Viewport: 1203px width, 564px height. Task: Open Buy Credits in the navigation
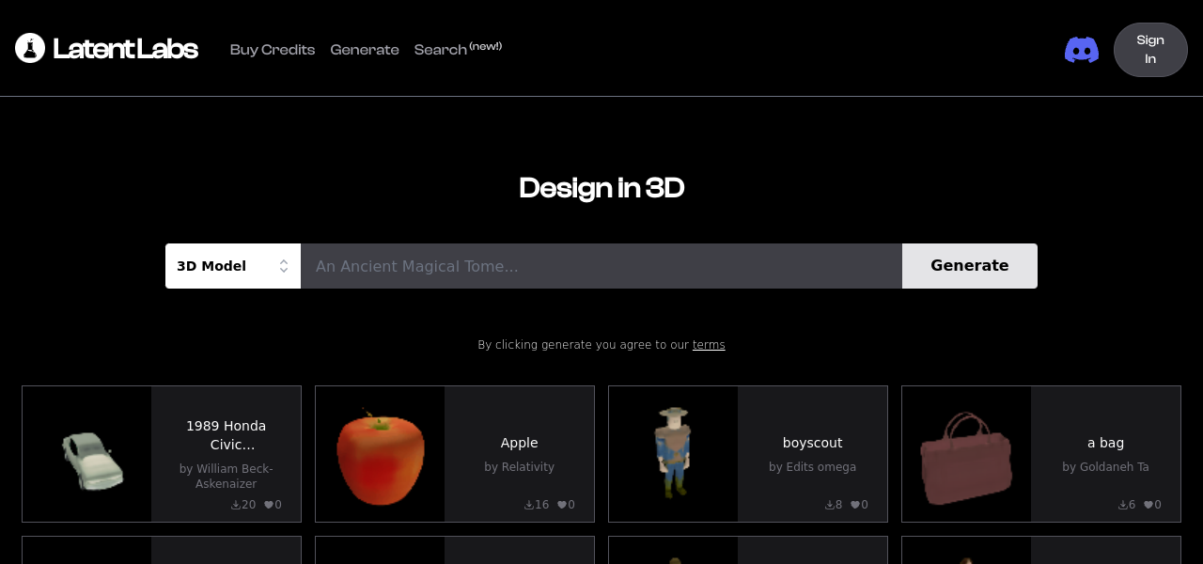point(273,50)
